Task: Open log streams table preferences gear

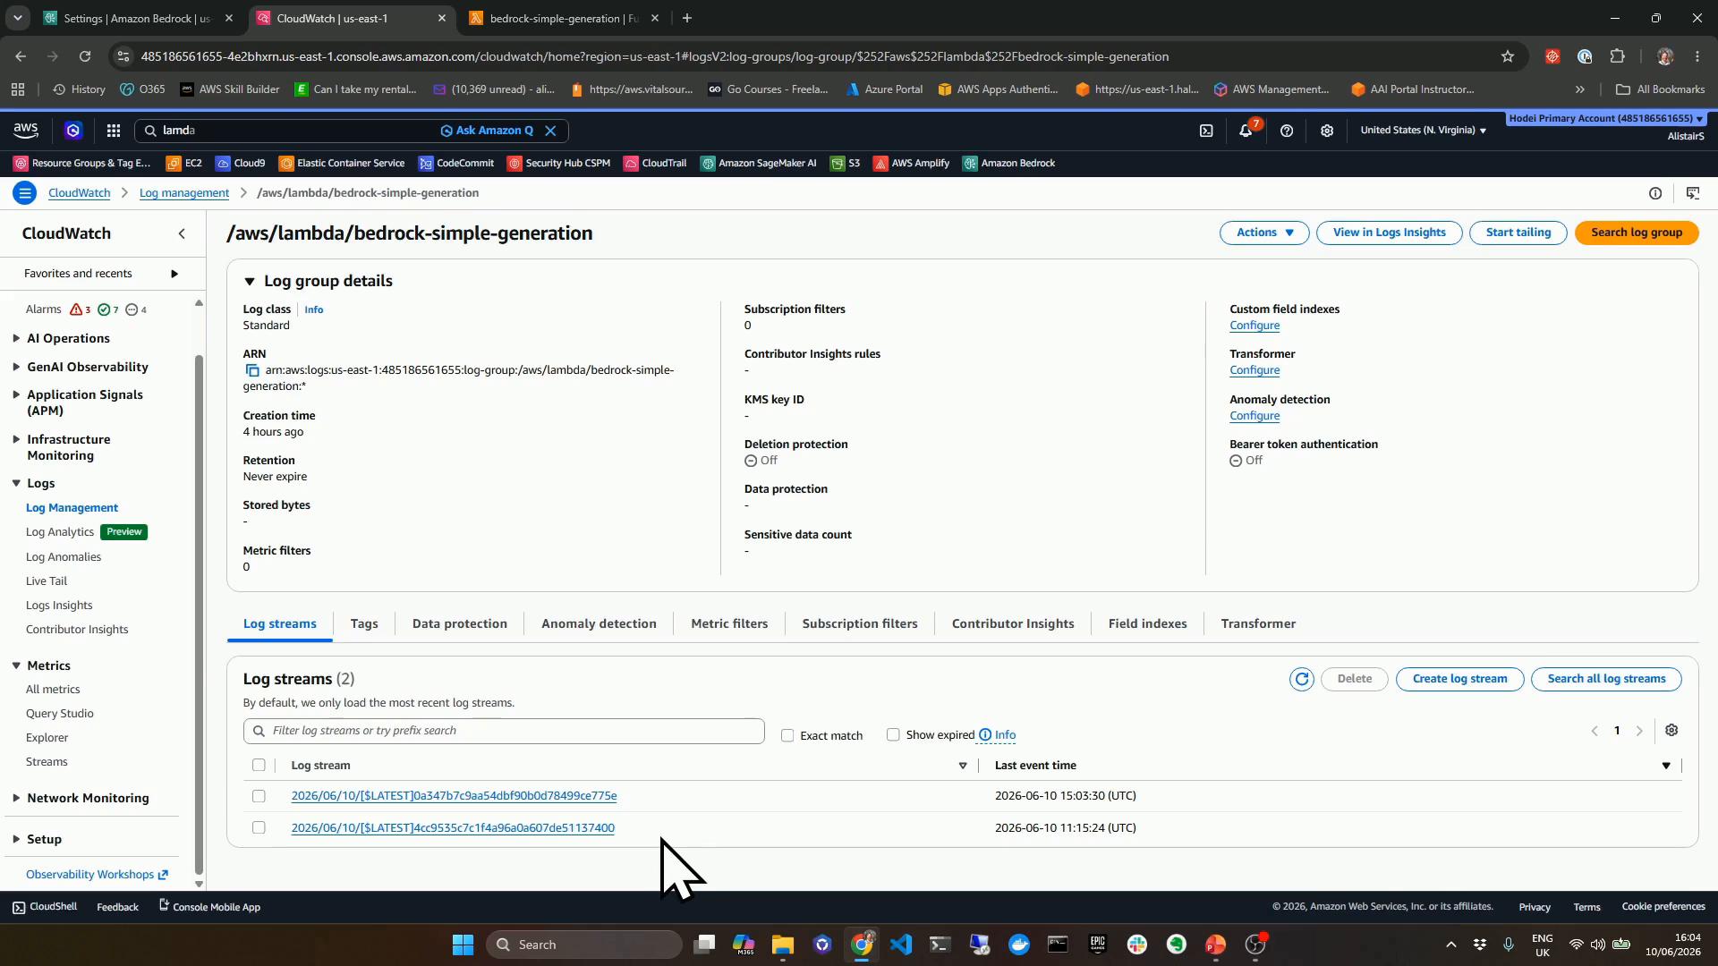Action: 1671,731
